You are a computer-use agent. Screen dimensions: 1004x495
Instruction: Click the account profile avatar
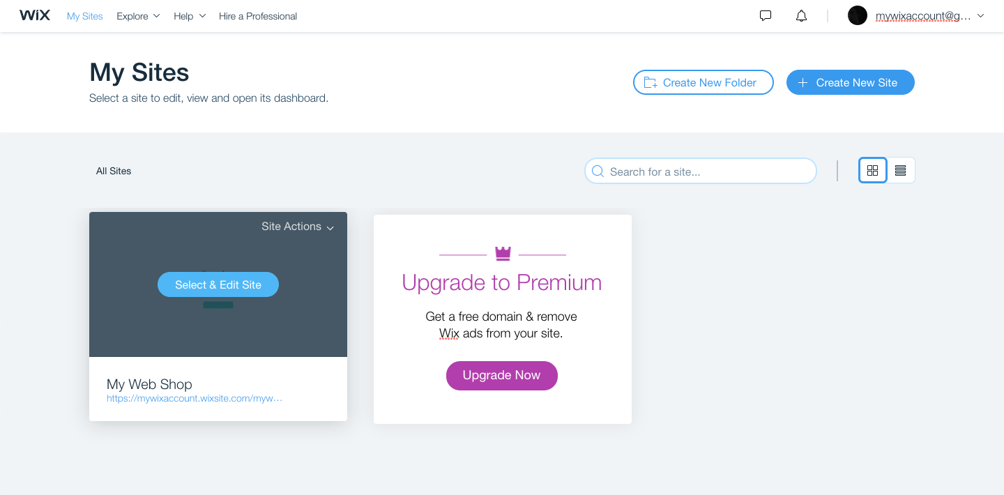(x=858, y=16)
